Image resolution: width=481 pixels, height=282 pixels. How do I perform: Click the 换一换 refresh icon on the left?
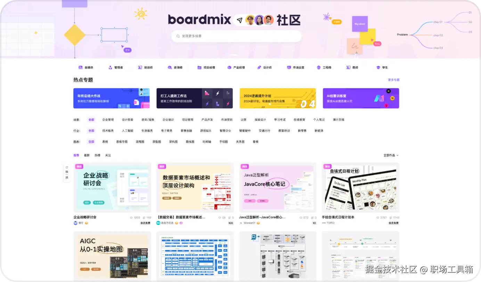(66, 167)
